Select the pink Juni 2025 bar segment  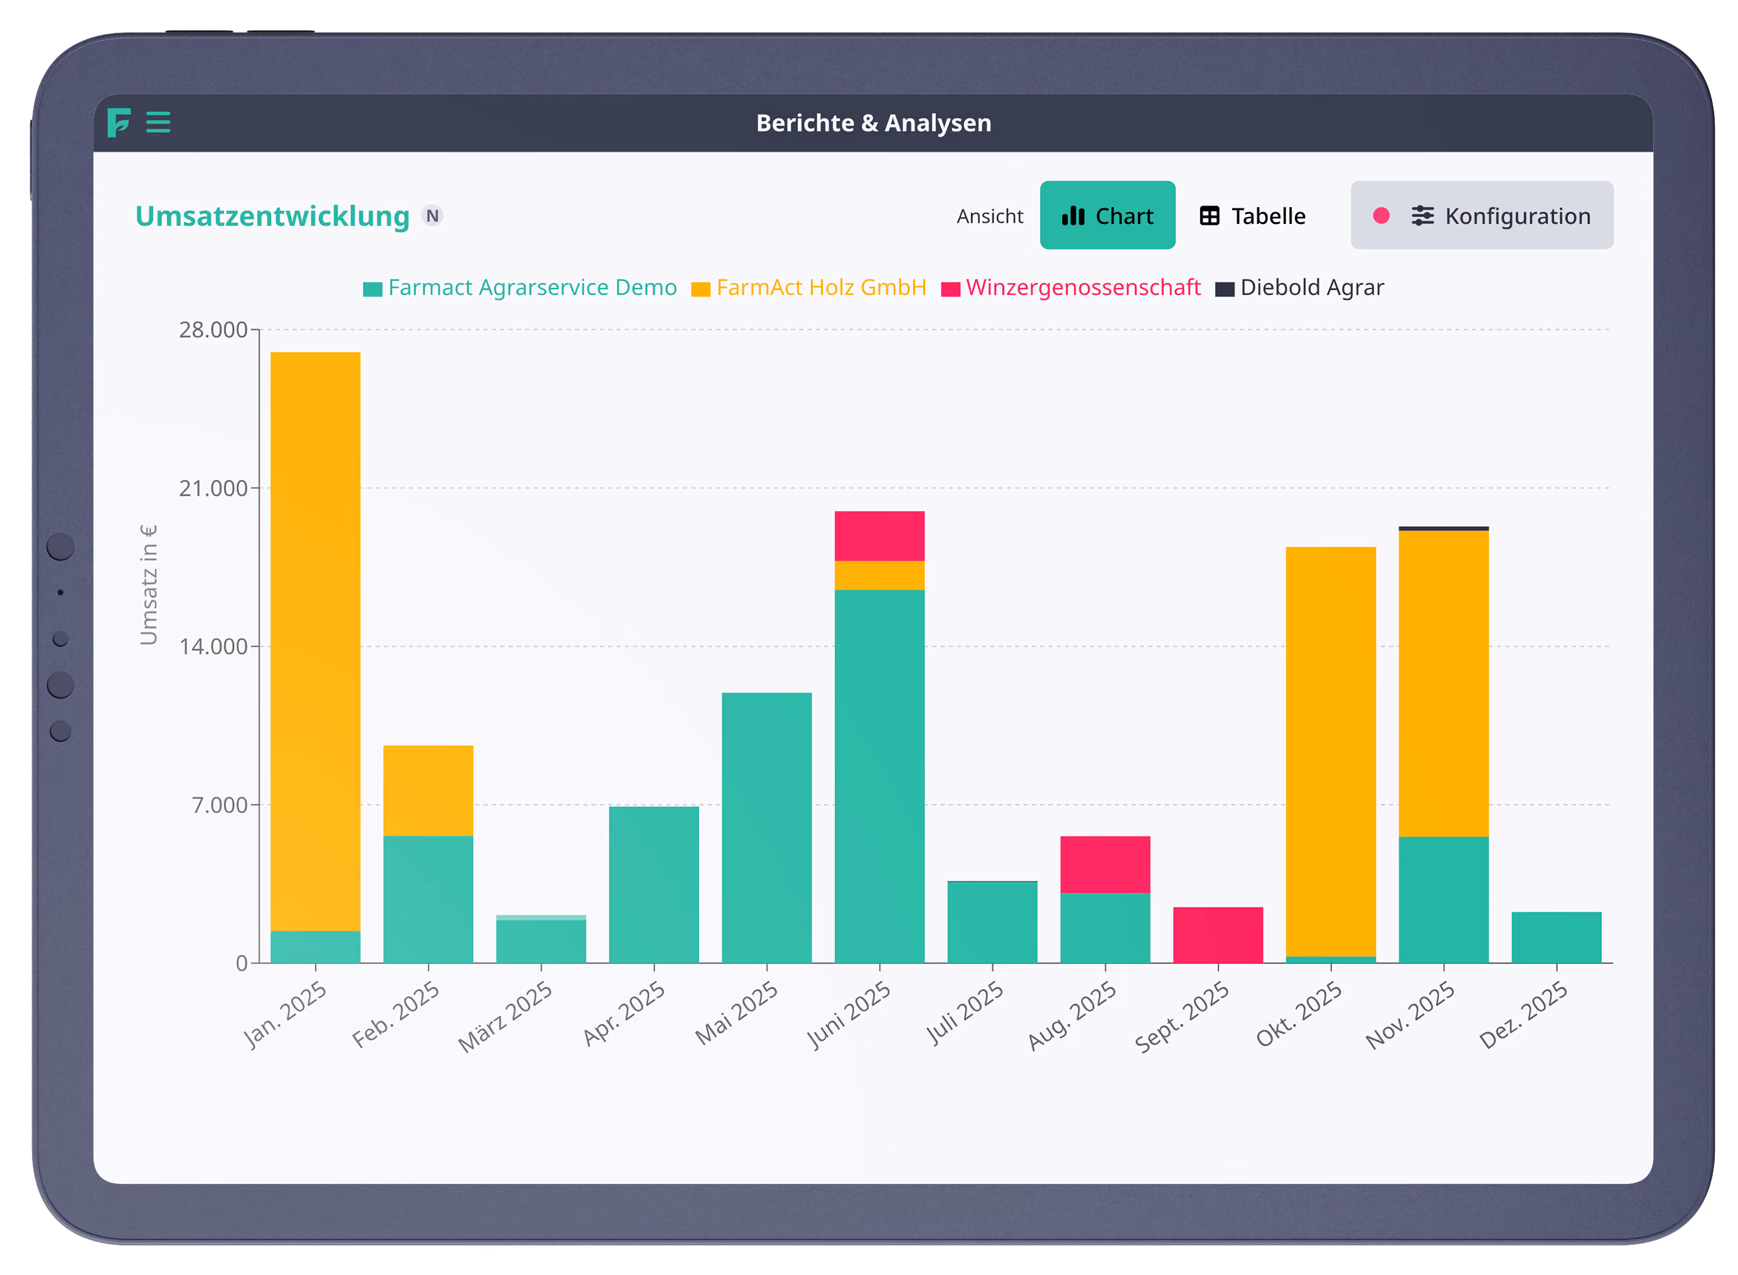(x=879, y=536)
